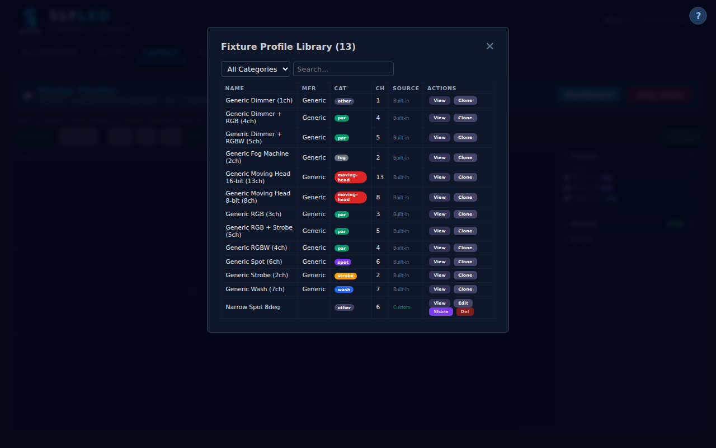
Task: View the Generic Wash (7ch) profile
Action: pos(439,289)
